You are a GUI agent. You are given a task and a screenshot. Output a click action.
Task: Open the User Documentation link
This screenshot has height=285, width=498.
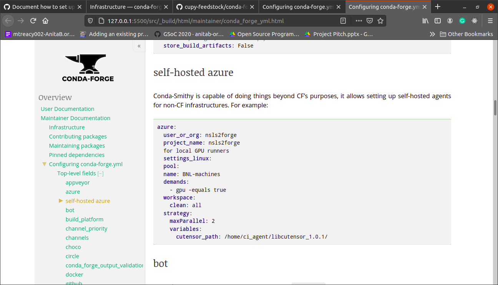[x=68, y=109]
